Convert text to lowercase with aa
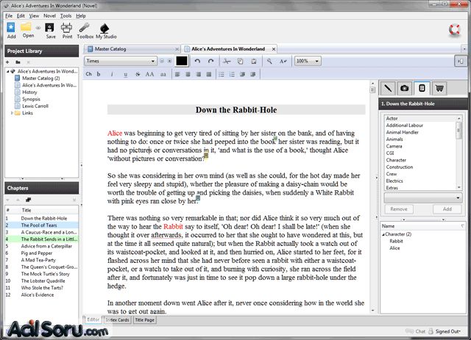 click(x=163, y=74)
